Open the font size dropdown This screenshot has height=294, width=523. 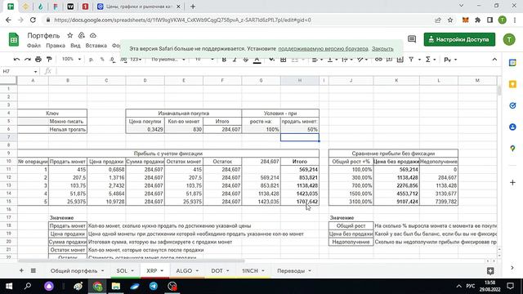pos(204,60)
